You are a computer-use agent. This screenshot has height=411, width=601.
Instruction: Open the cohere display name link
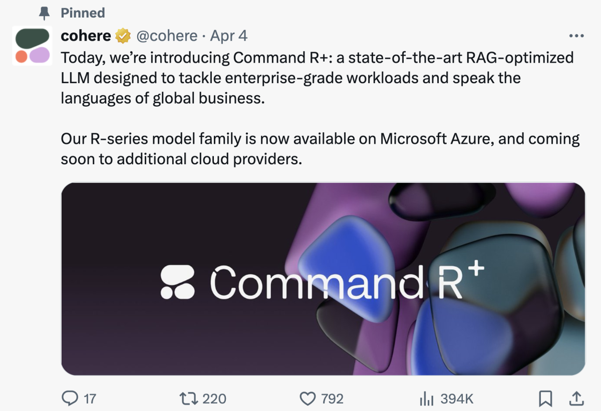[x=86, y=36]
